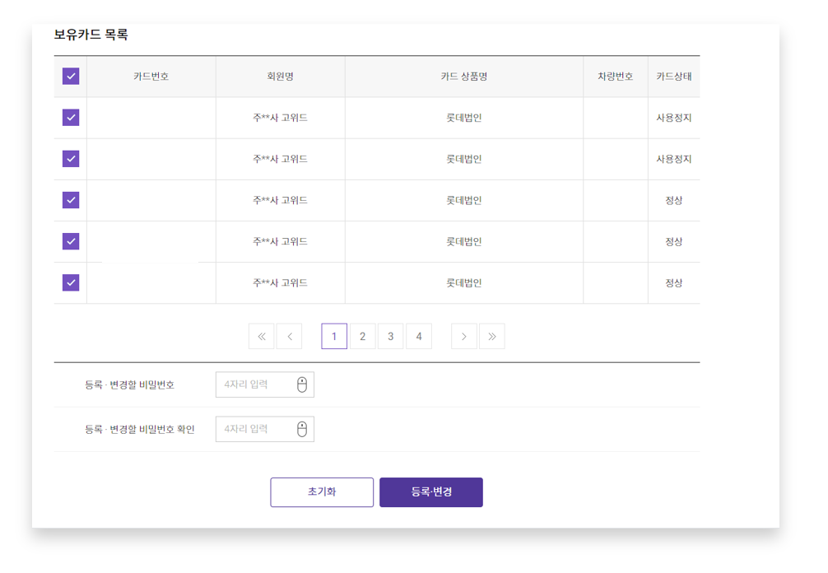Toggle the select-all checkbox in table header

(71, 77)
